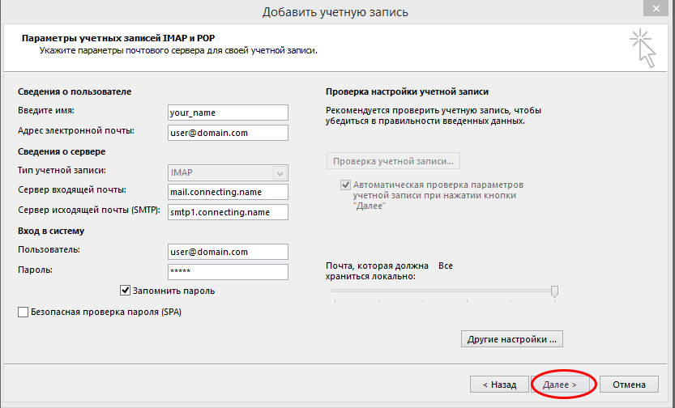675x408 pixels.
Task: Toggle automatic account settings test checkbox
Action: 346,185
